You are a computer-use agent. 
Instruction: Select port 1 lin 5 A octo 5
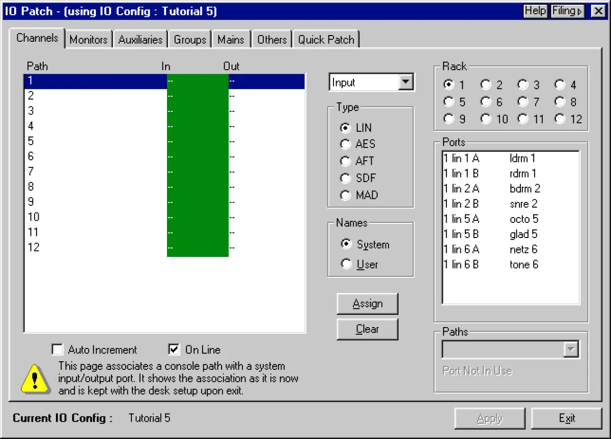point(510,219)
